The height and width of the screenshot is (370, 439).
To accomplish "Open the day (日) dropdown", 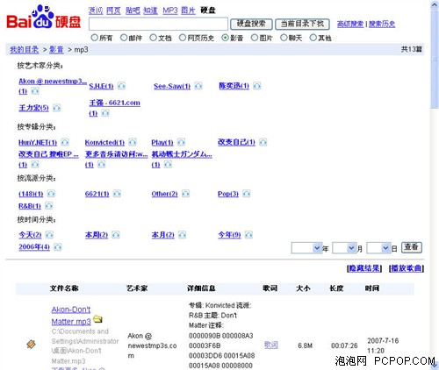I will (x=378, y=248).
